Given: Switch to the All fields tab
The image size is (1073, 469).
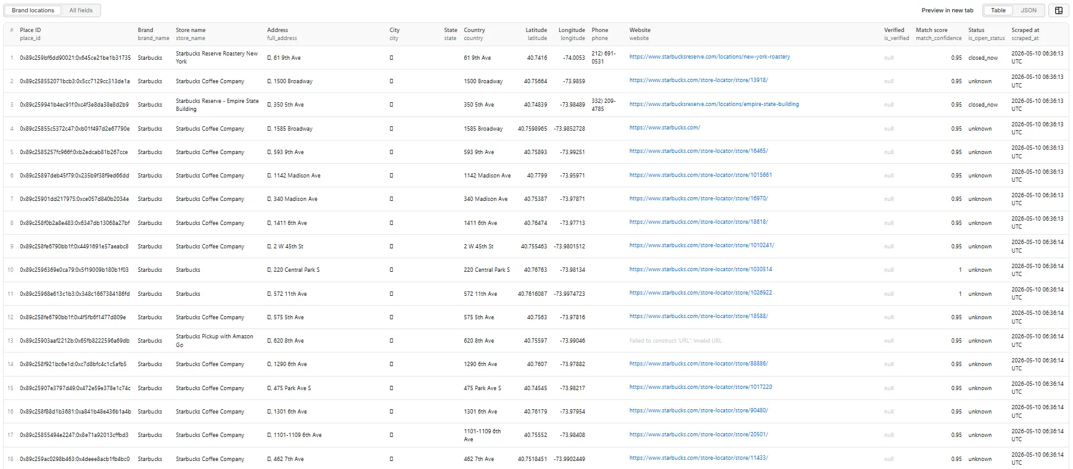Looking at the screenshot, I should click(x=81, y=10).
